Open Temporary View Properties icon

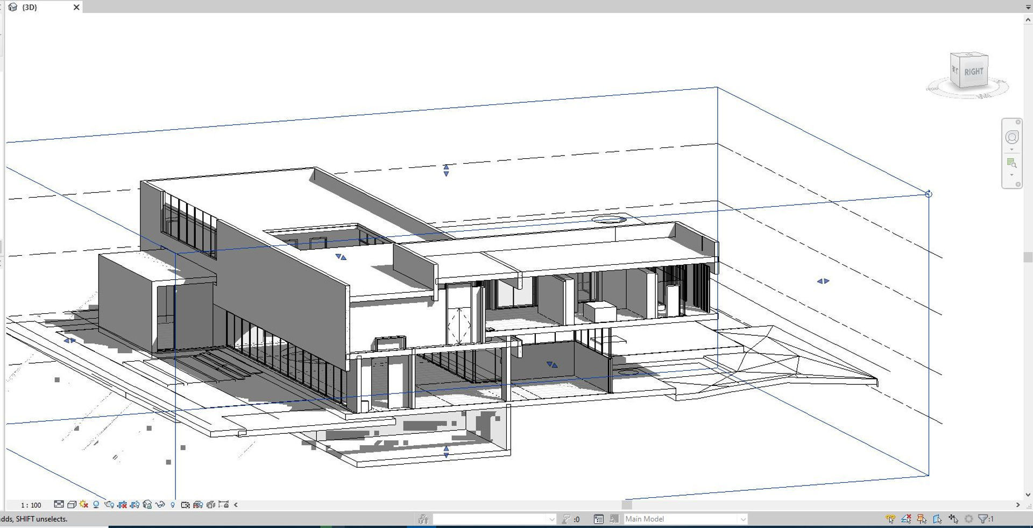pos(185,504)
